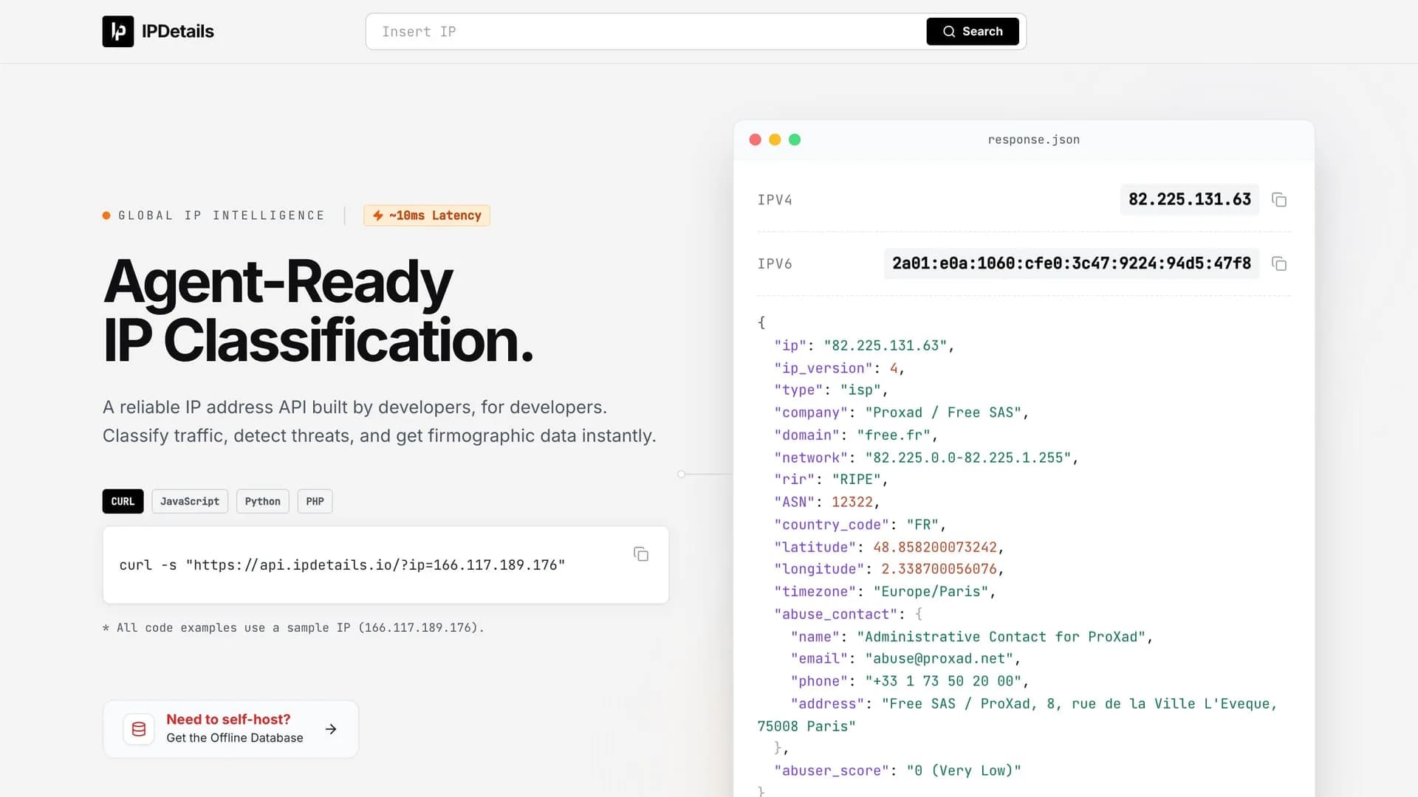The height and width of the screenshot is (797, 1418).
Task: Switch to the Python code tab
Action: point(263,501)
